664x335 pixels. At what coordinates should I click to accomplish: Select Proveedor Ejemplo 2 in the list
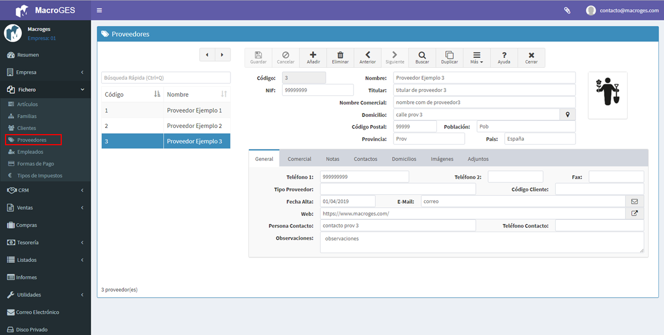[x=166, y=126]
